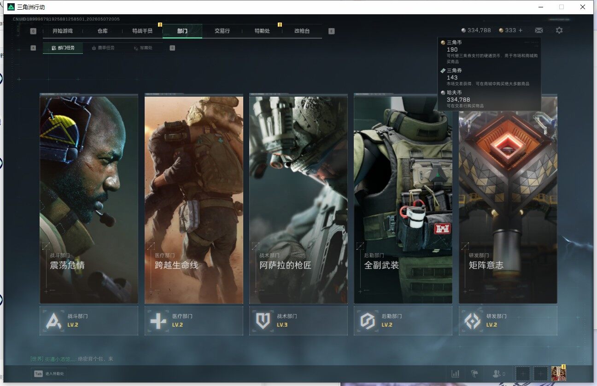Open the flag icon in the bottom bar
The width and height of the screenshot is (597, 386).
click(474, 374)
